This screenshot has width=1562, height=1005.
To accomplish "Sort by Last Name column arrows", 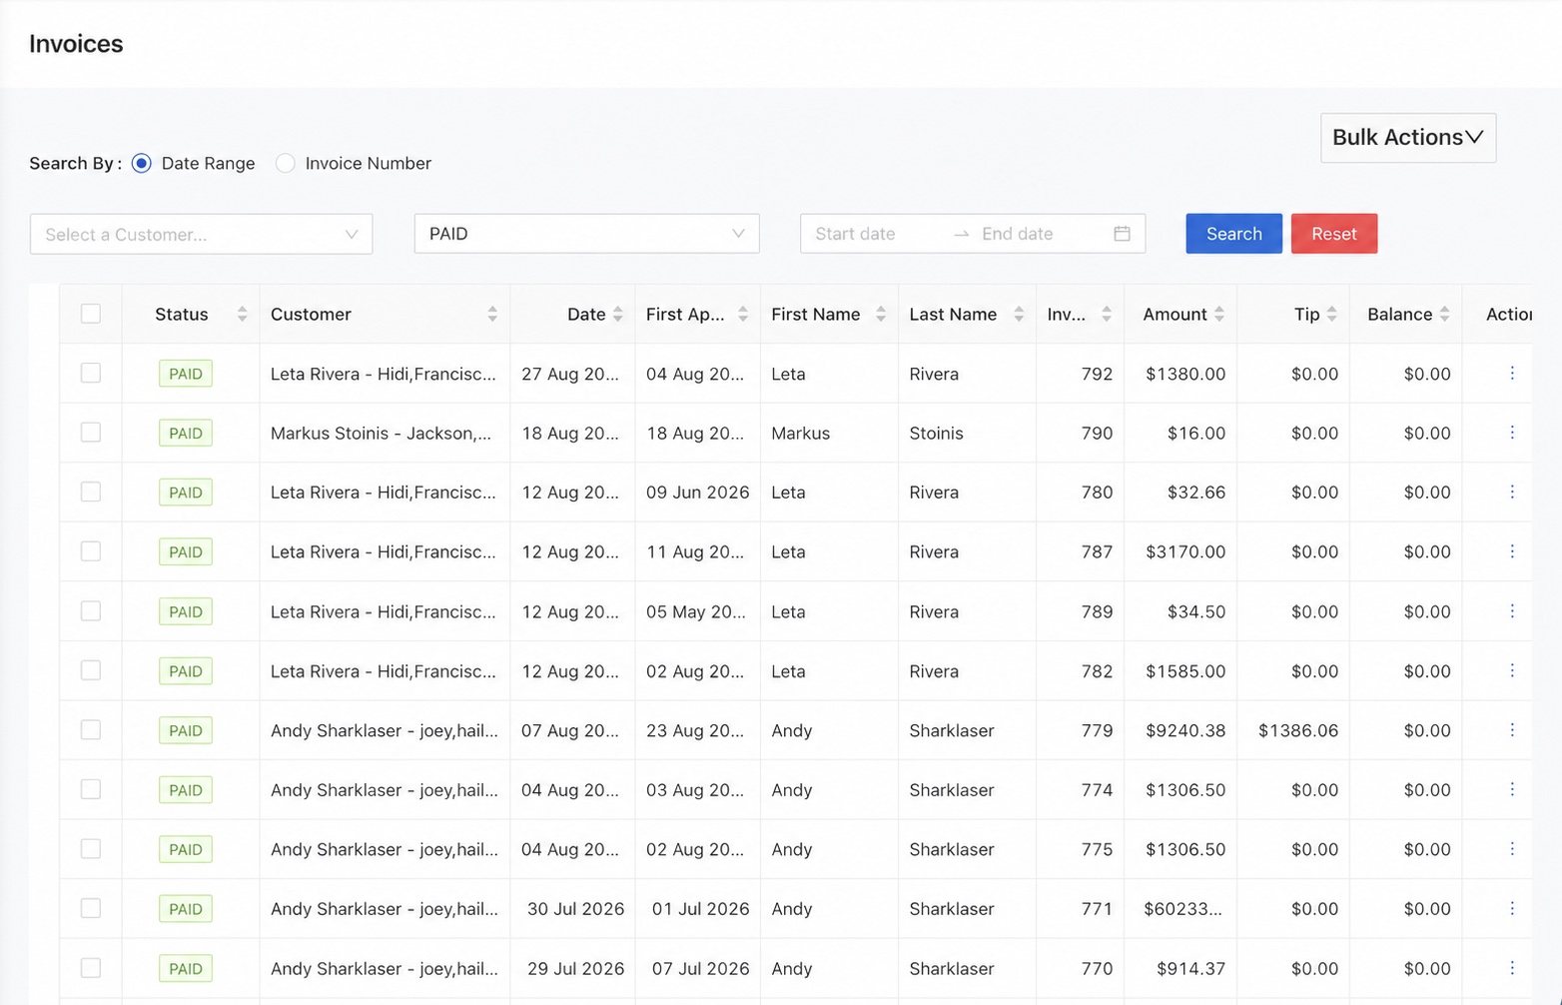I will (x=1019, y=314).
